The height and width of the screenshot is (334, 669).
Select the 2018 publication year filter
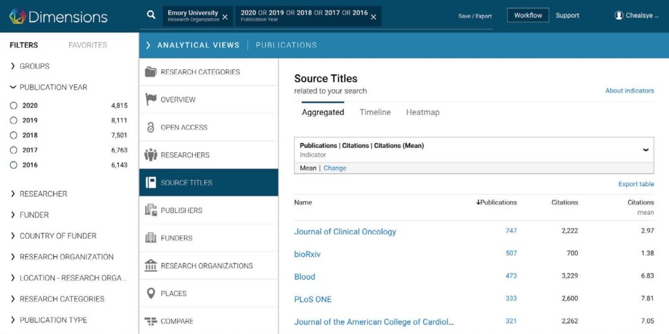[x=14, y=135]
